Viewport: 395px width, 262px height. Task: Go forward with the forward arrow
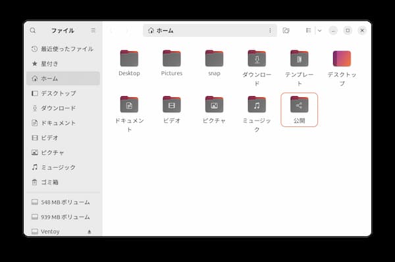[x=127, y=30]
